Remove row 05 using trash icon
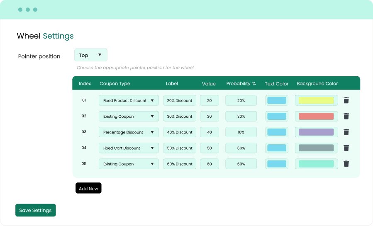 click(x=346, y=164)
